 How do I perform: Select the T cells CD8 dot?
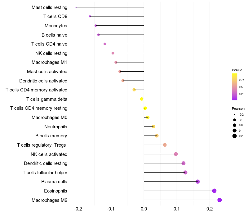pos(90,16)
